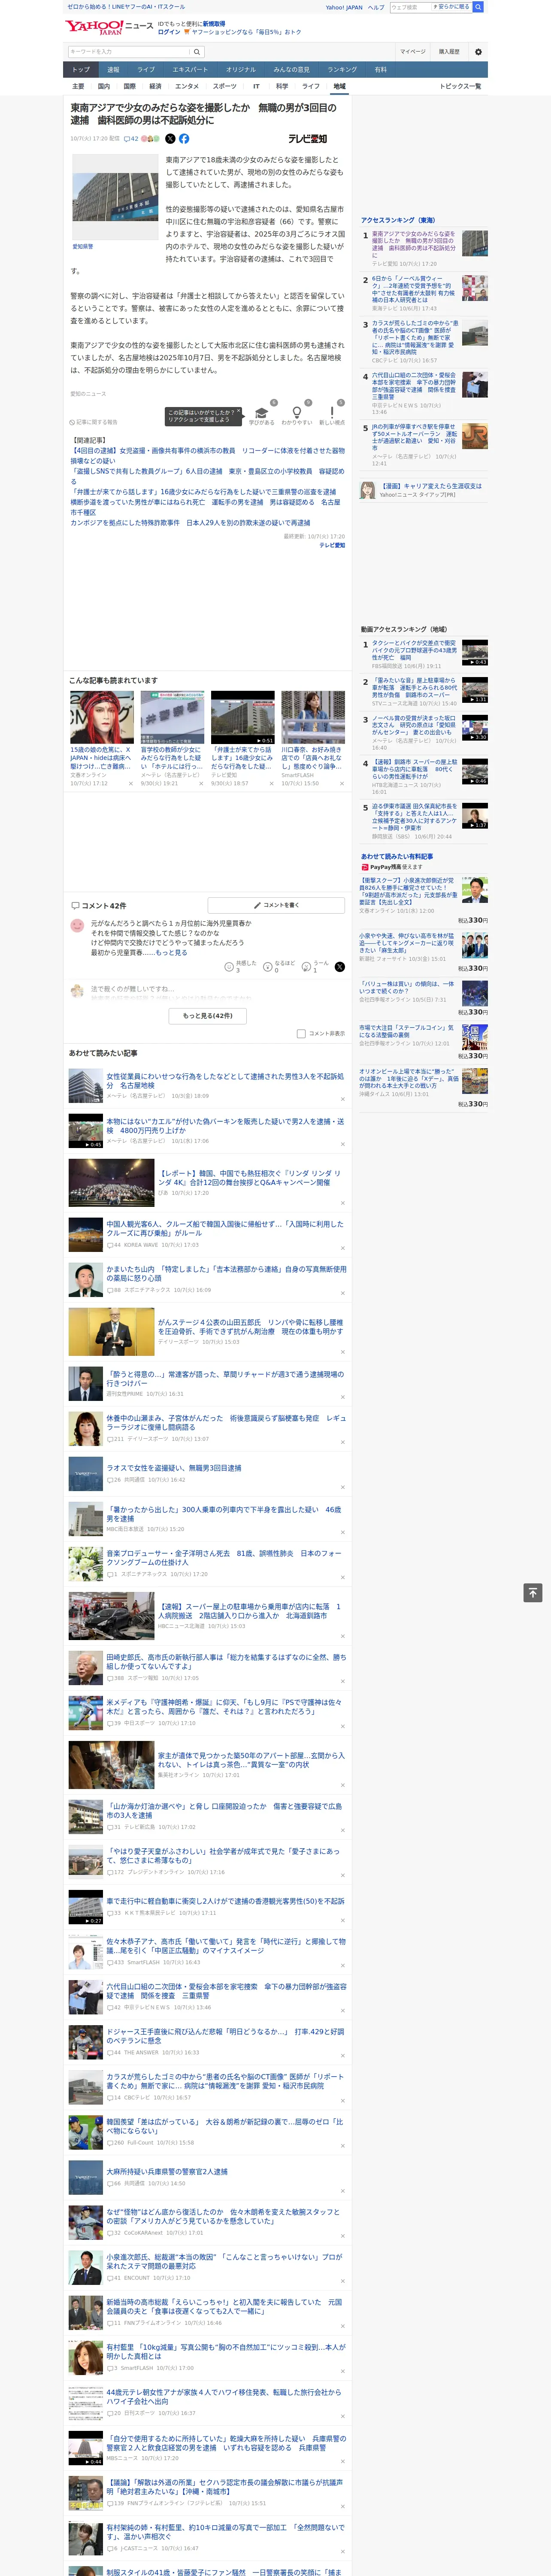Dismiss the 15歳の娘の危篤 recommended card

(131, 784)
